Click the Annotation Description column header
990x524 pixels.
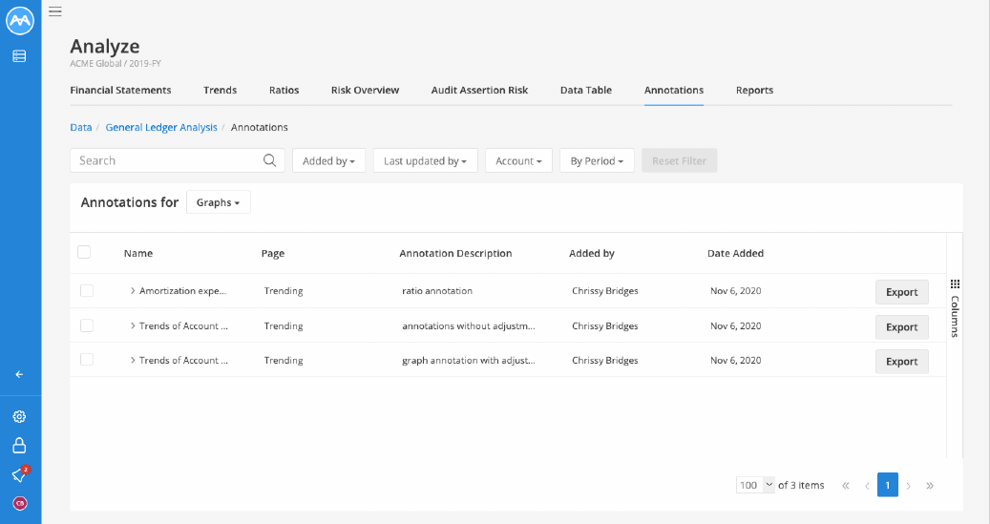[x=455, y=253]
